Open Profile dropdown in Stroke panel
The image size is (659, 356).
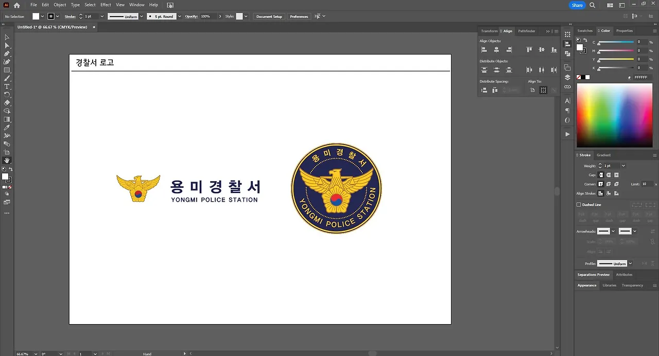[630, 263]
